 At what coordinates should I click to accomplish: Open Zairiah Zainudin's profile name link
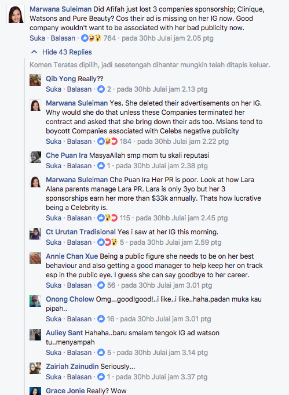[x=72, y=366]
